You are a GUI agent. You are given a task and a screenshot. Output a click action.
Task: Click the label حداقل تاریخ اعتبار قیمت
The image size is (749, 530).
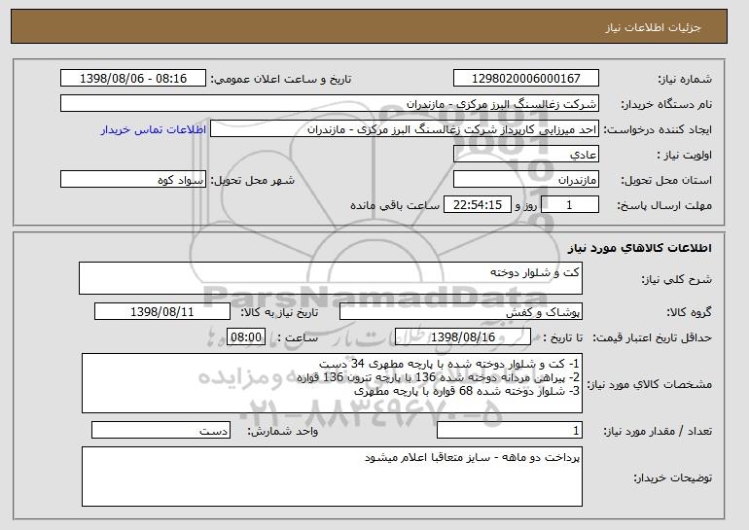652,337
